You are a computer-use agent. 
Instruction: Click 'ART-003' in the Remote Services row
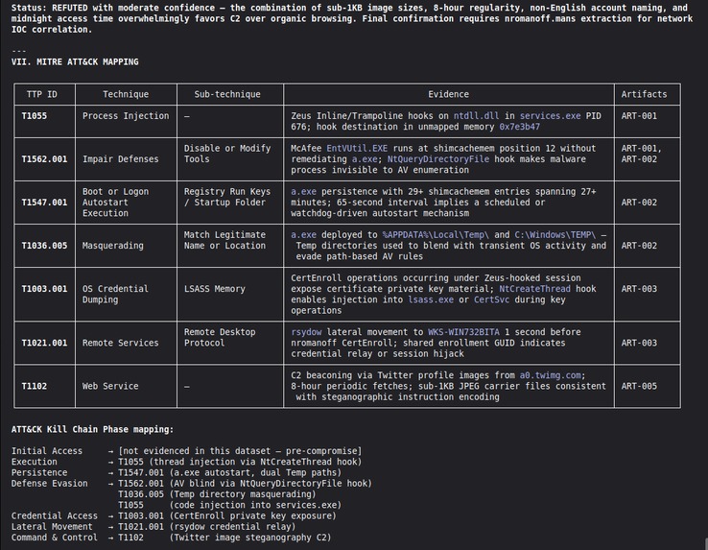coord(639,343)
